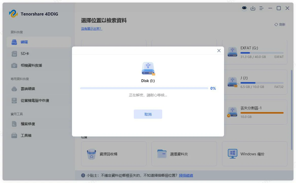This screenshot has width=296, height=183.
Task: Click the vertical scrollbar of drive list
Action: click(x=292, y=110)
